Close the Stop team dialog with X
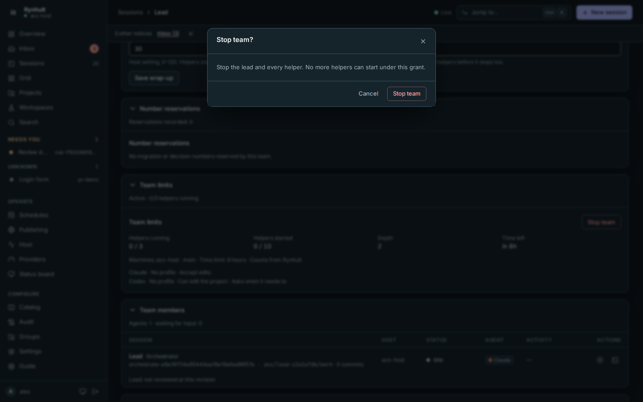This screenshot has height=402, width=643. pyautogui.click(x=423, y=42)
